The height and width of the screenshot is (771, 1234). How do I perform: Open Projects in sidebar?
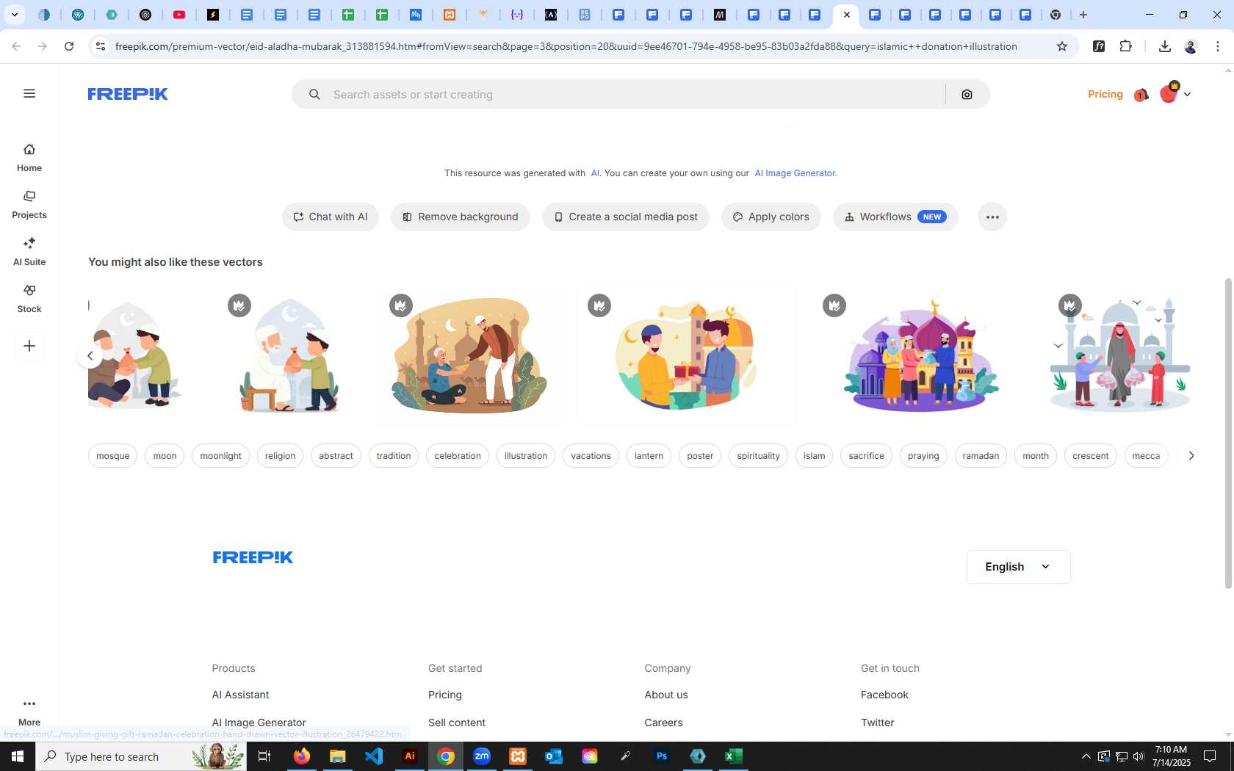coord(29,205)
